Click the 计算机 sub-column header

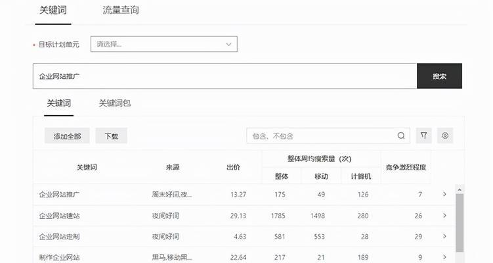tap(361, 176)
